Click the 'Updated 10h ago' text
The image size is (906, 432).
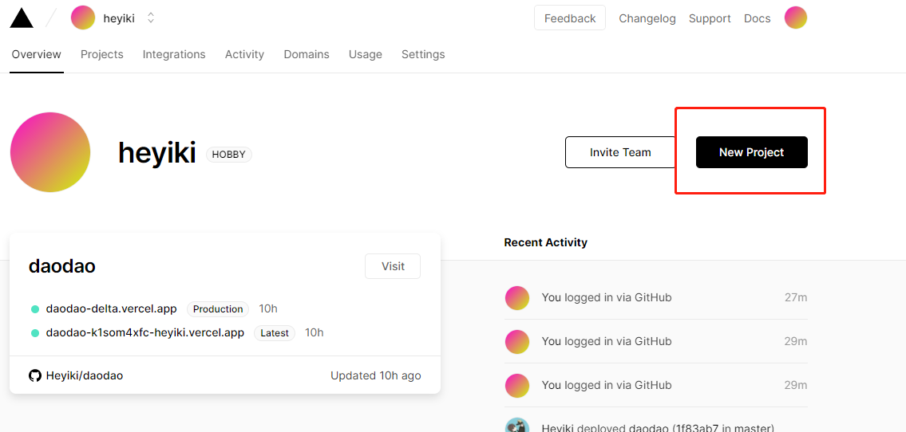(x=376, y=375)
